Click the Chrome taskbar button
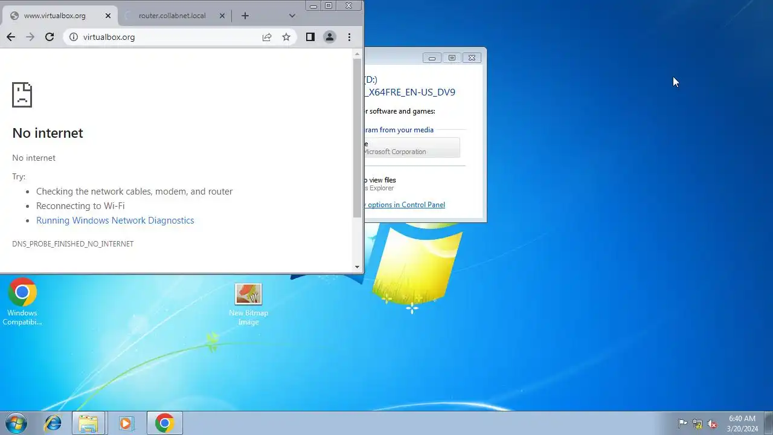The image size is (773, 435). [x=164, y=423]
